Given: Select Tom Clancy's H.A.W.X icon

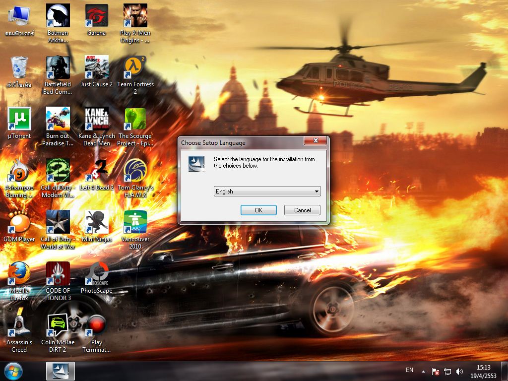Looking at the screenshot, I should tap(135, 178).
